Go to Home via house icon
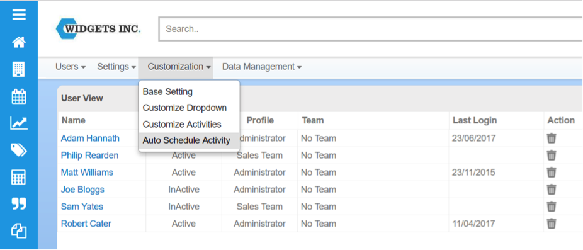 (19, 42)
